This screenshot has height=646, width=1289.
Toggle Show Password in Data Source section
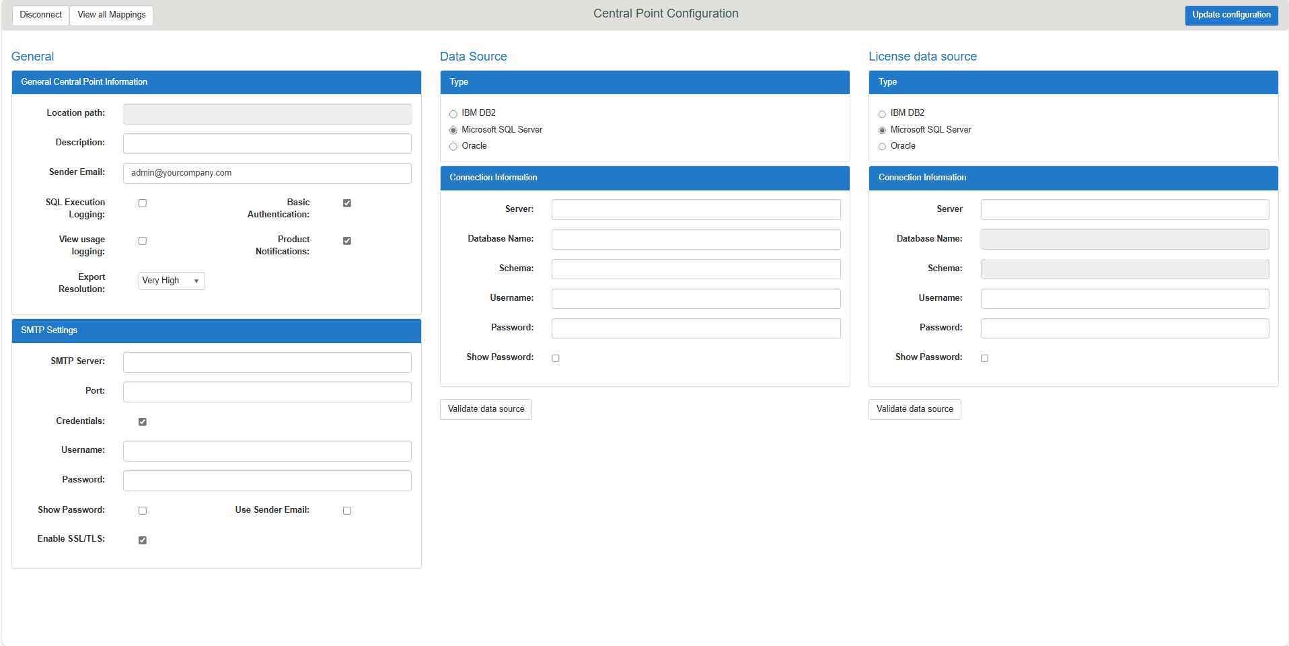(556, 358)
